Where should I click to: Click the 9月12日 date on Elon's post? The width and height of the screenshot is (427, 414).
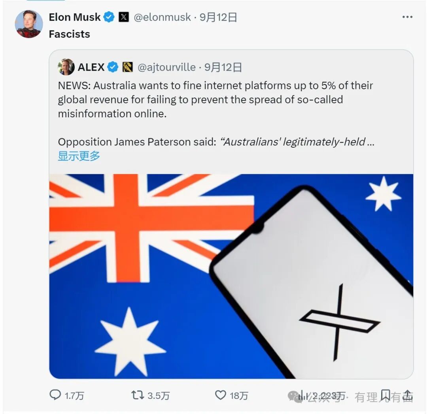coord(218,17)
